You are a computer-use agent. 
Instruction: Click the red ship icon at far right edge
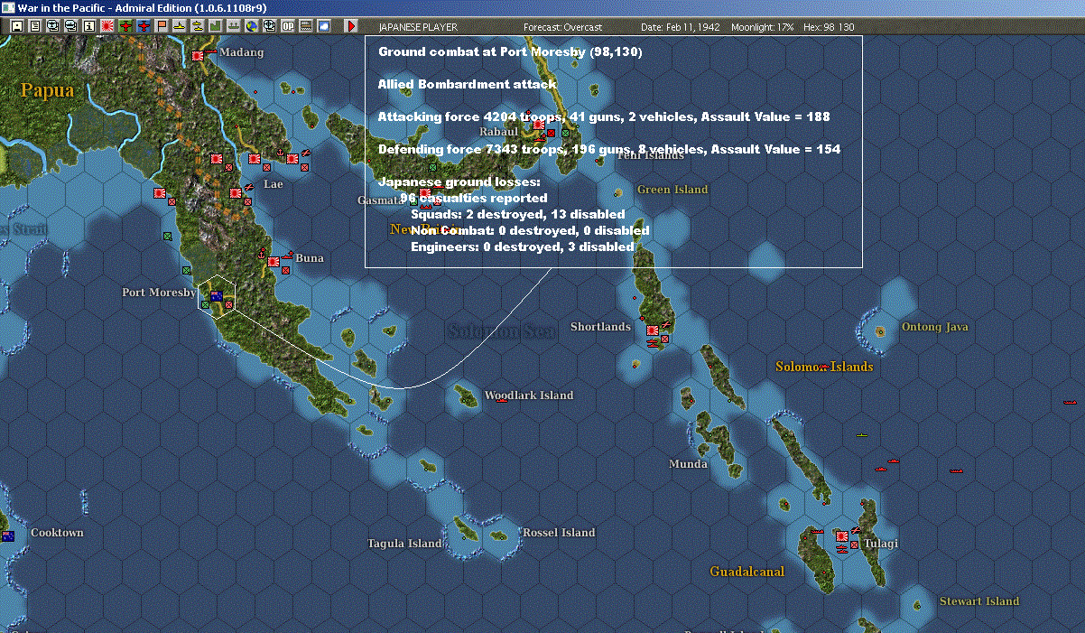pyautogui.click(x=1071, y=401)
